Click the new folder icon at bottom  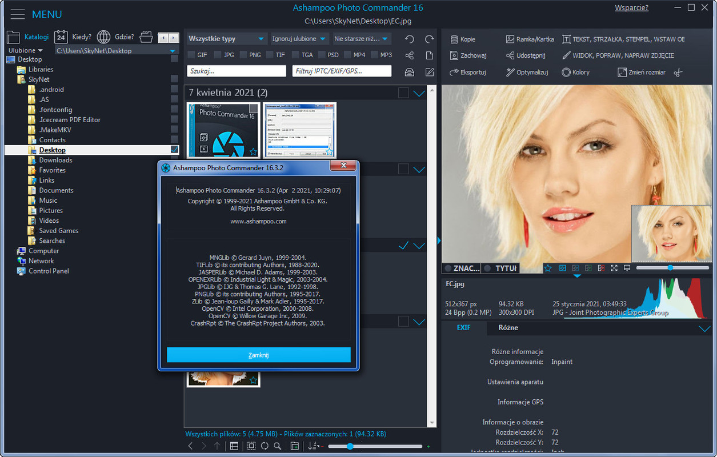tap(295, 446)
